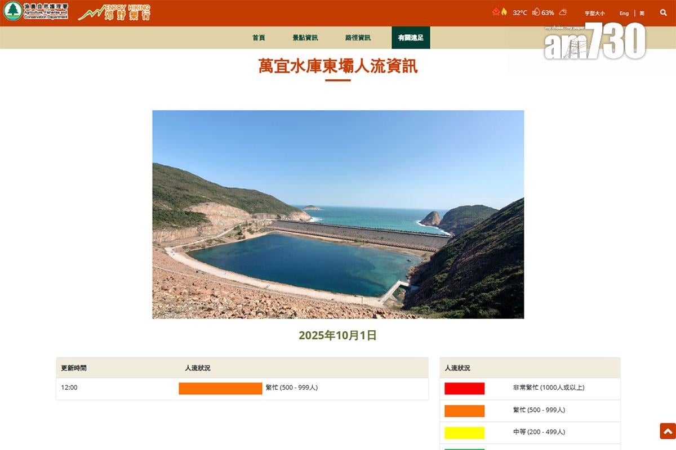Image resolution: width=676 pixels, height=450 pixels.
Task: Click the East Dam reservoir photo
Action: point(338,214)
